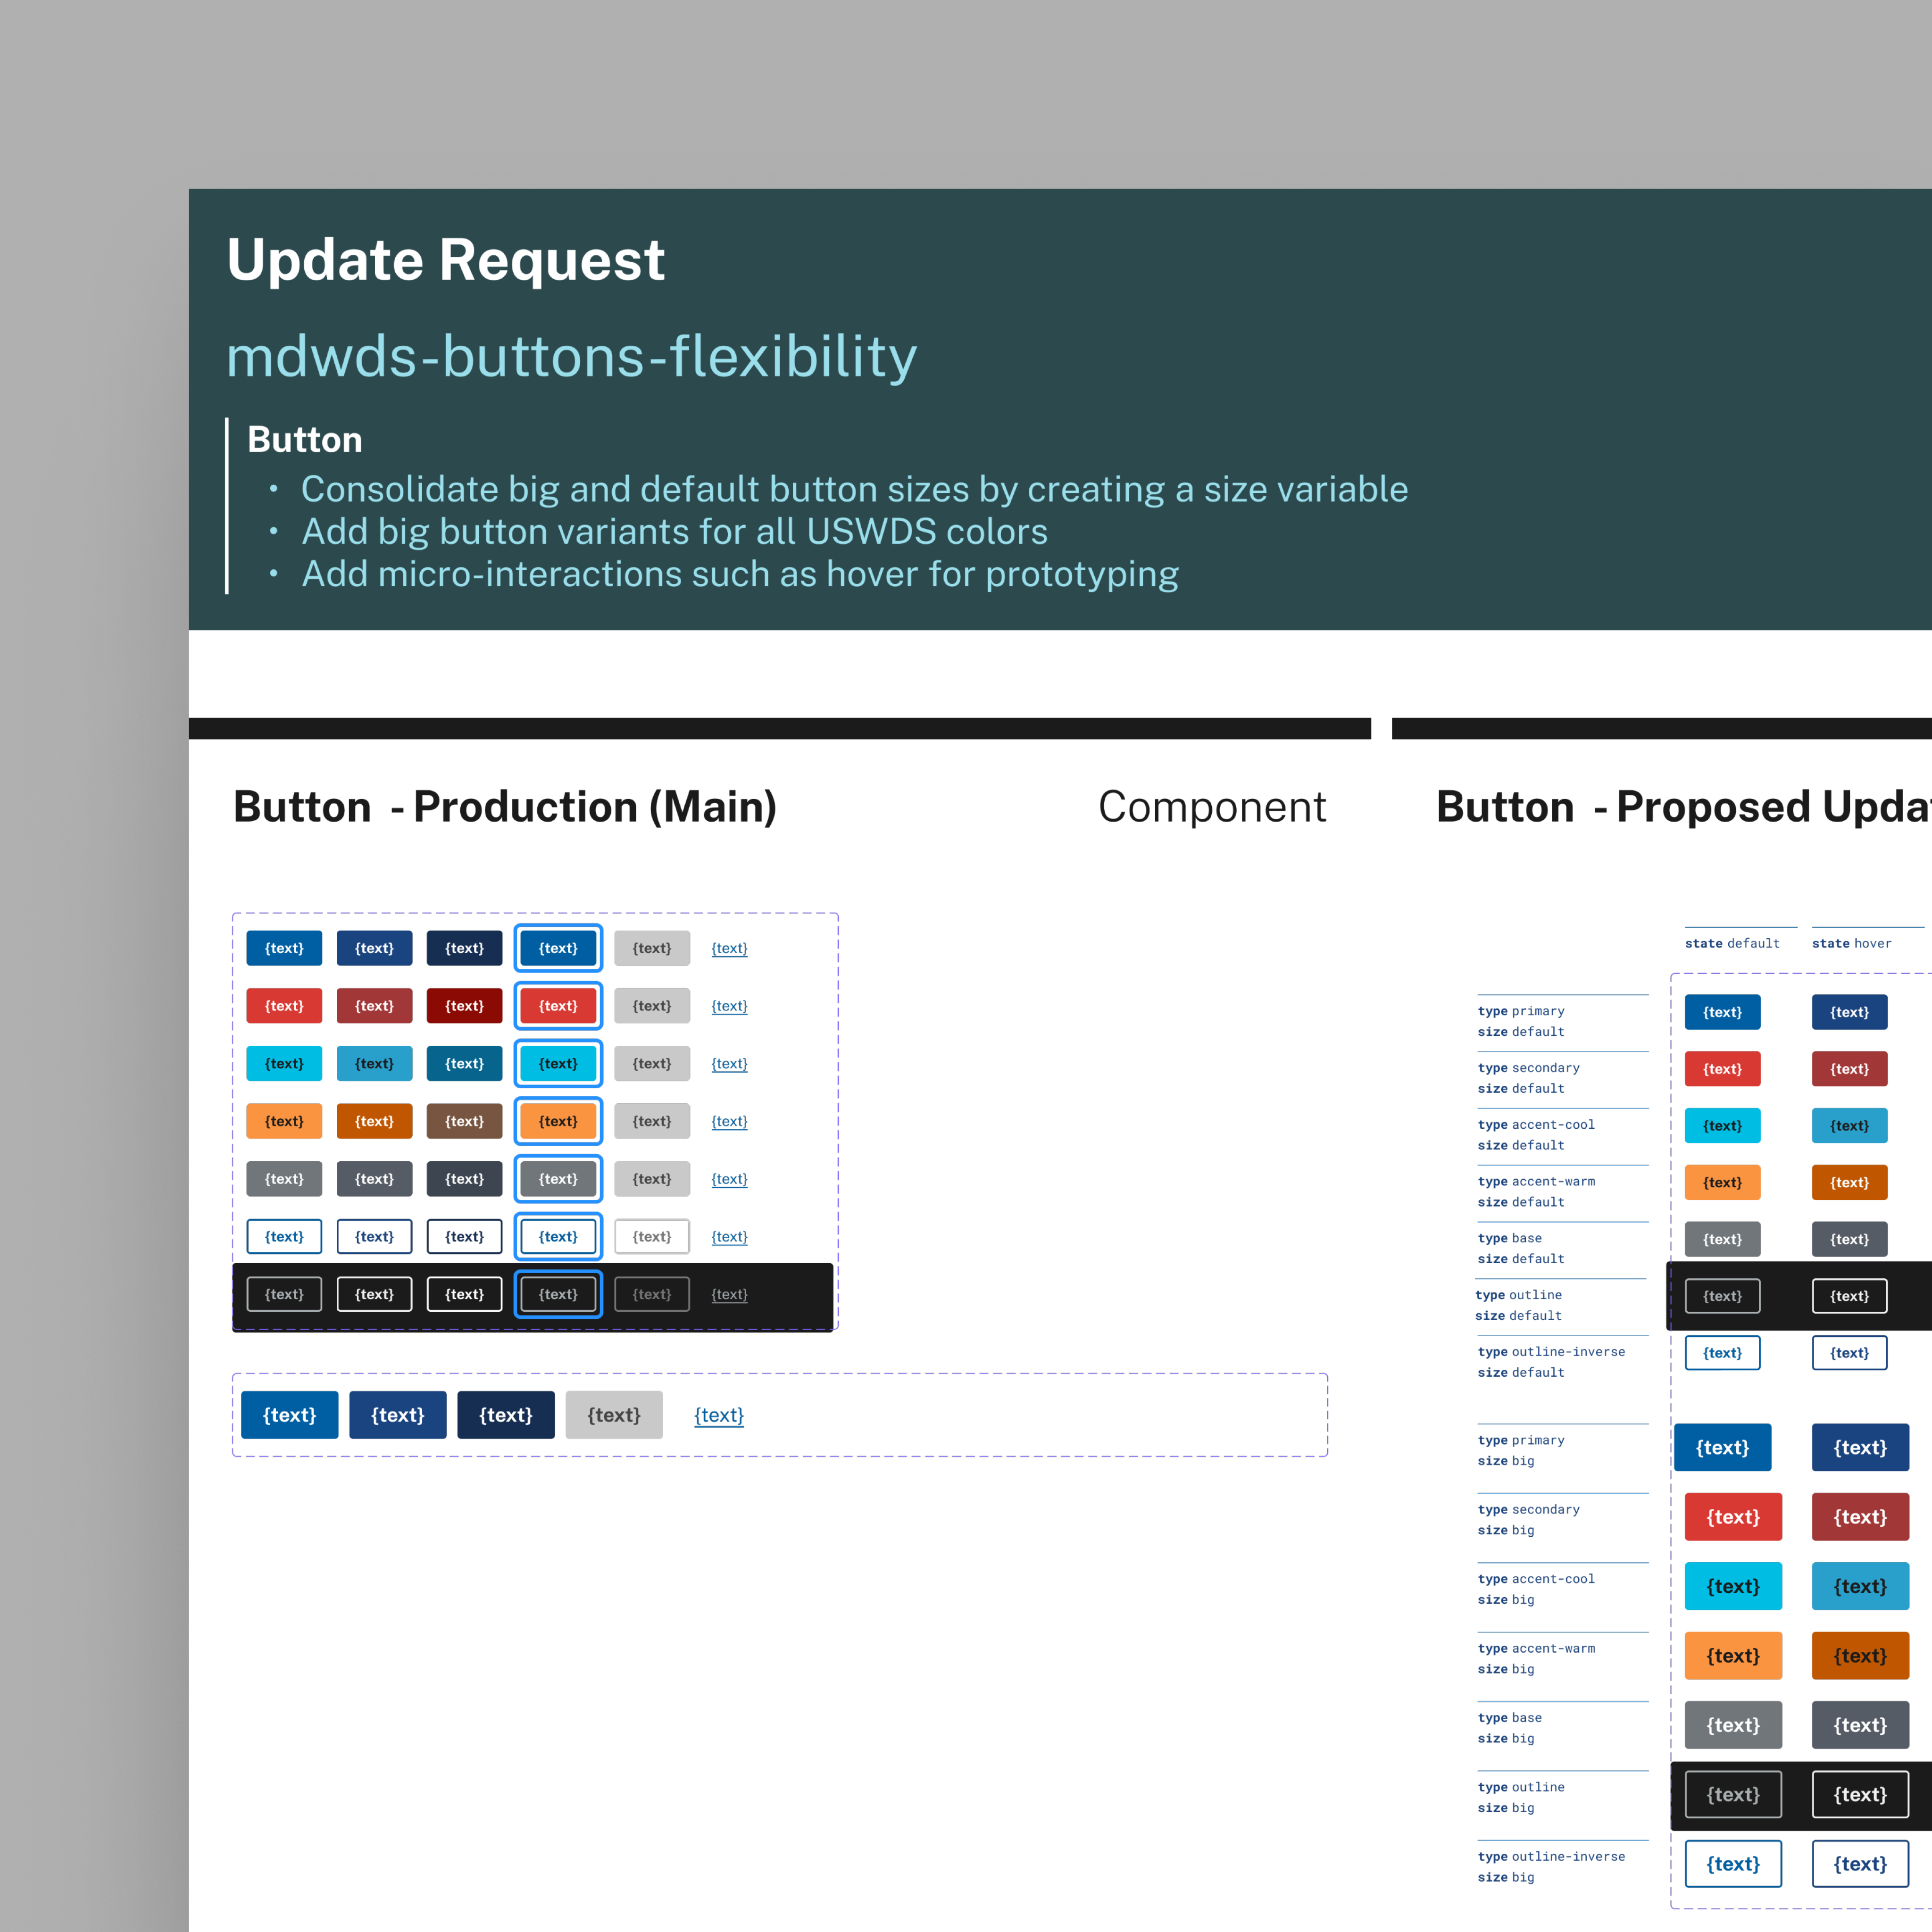Select the small brown button in Production grid
The image size is (1932, 1932).
pyautogui.click(x=464, y=1121)
